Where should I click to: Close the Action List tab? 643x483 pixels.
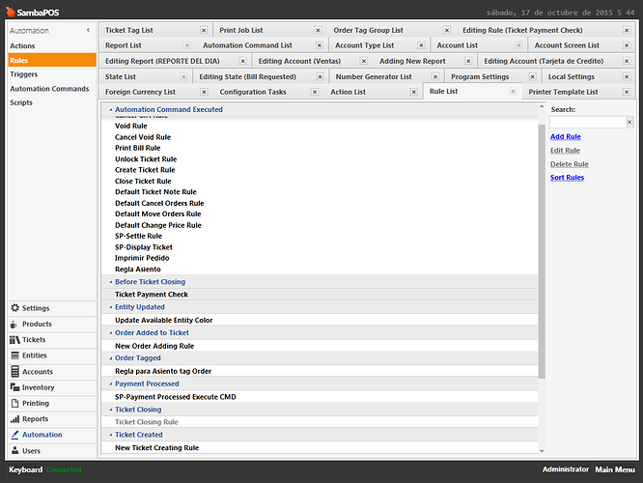coord(414,92)
